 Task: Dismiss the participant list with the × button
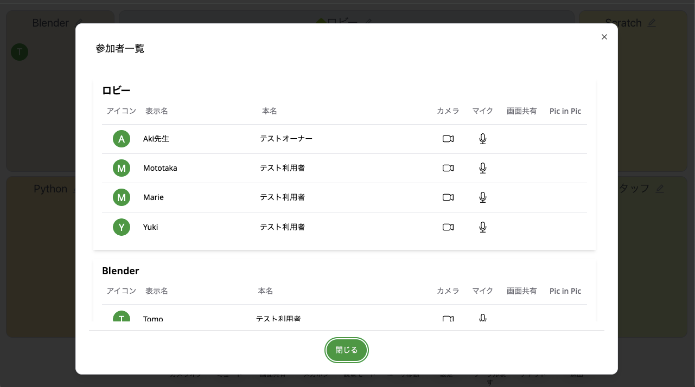pyautogui.click(x=604, y=37)
